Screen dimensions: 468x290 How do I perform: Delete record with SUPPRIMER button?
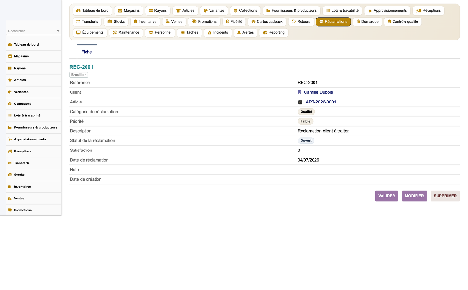click(445, 196)
